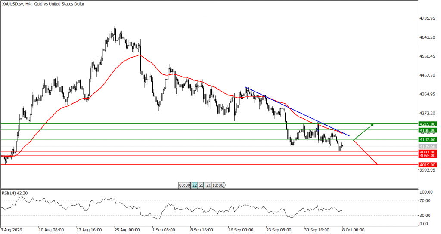Viewport: 441px width, 234px height.
Task: Click the 3993.95 price scale value
Action: (x=428, y=170)
